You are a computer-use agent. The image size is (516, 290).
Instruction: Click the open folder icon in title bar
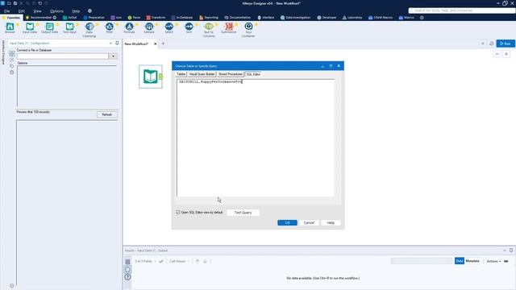coord(9,3)
